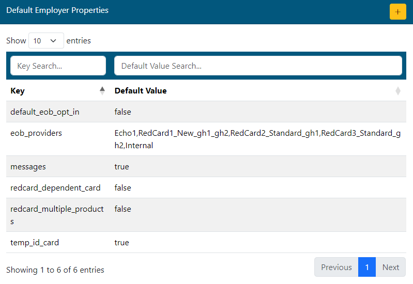Open the entries per page dropdown
The width and height of the screenshot is (413, 284).
46,41
